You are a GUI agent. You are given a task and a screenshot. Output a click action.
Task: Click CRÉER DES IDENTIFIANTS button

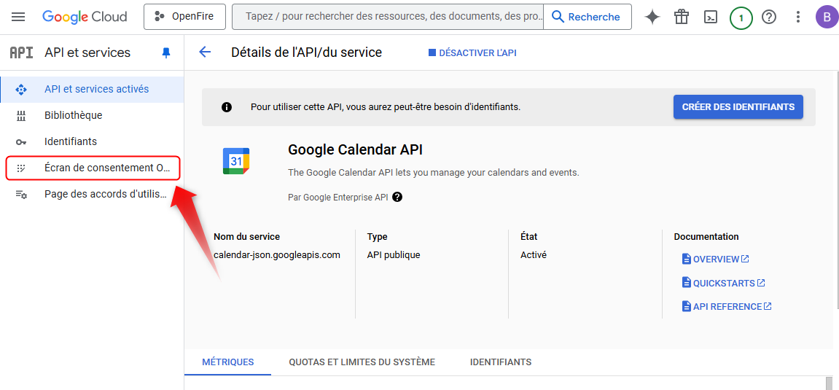(x=738, y=107)
